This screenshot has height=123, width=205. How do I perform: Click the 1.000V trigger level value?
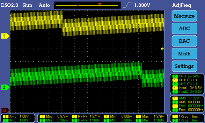(x=142, y=5)
